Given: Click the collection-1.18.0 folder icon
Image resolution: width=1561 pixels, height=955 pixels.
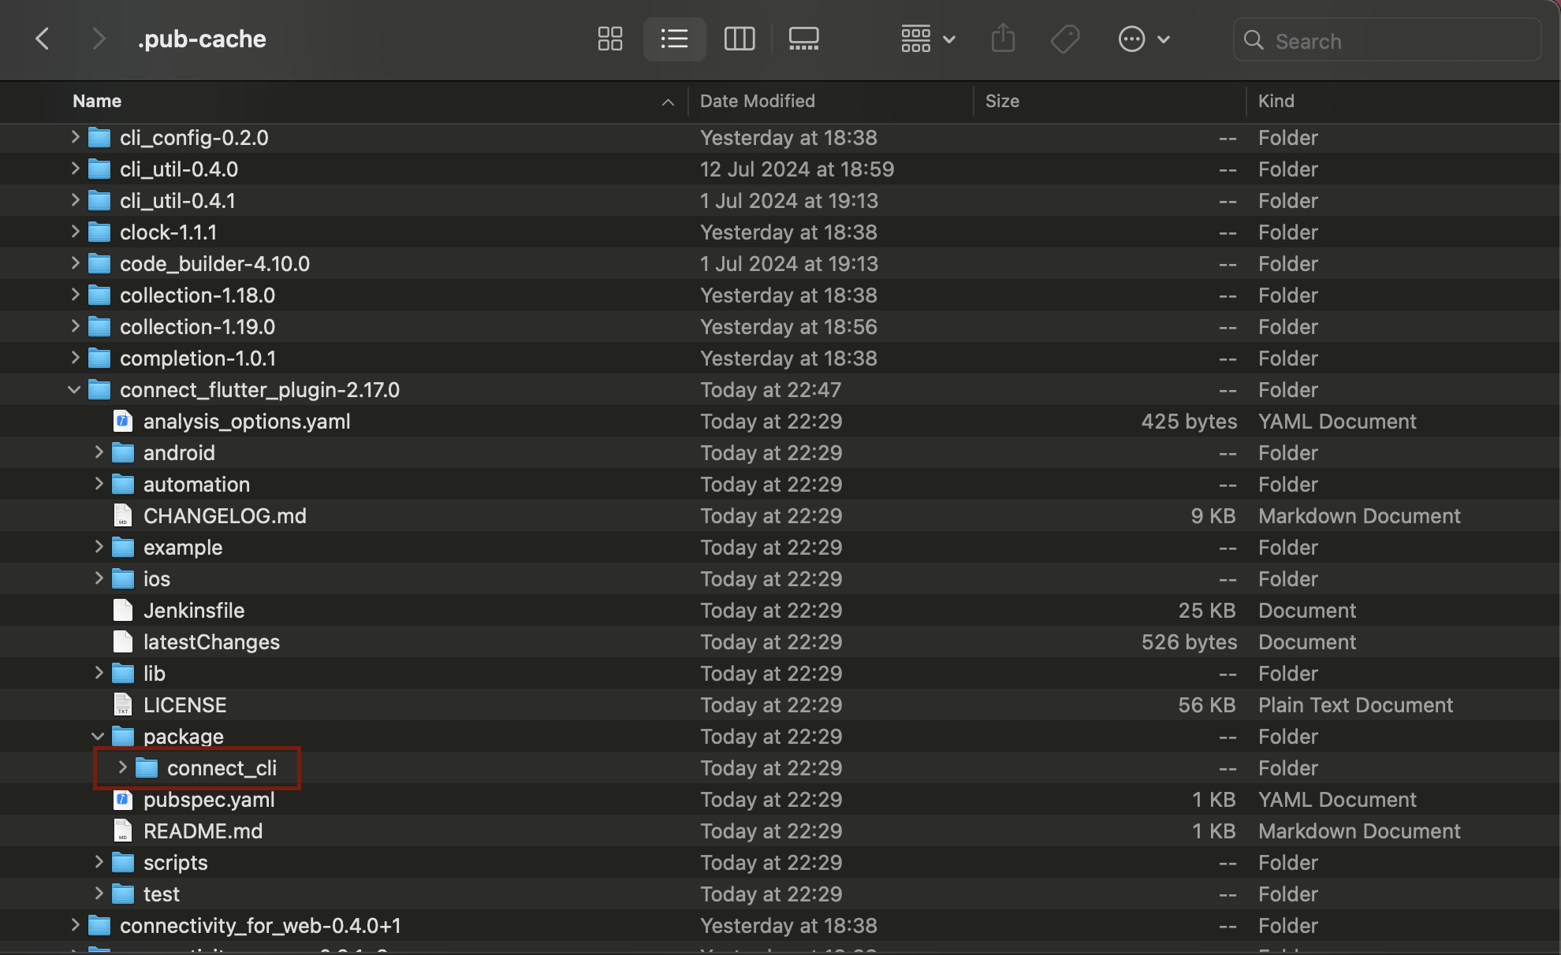Looking at the screenshot, I should click(99, 295).
